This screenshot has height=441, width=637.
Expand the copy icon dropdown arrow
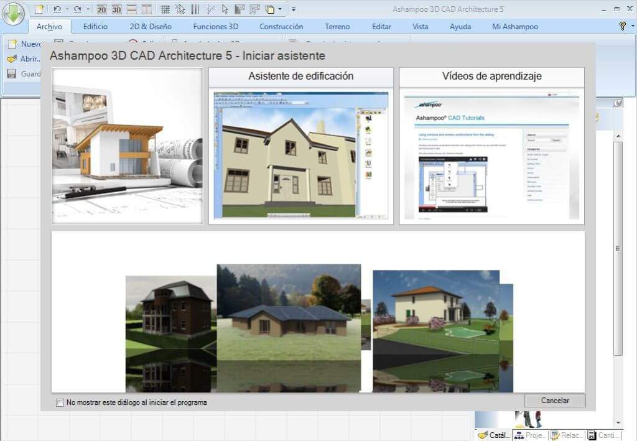280,9
